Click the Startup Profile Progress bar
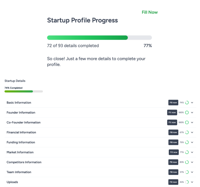 [x=99, y=38]
